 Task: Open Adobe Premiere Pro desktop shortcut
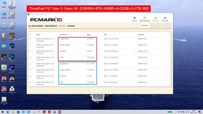[12, 69]
